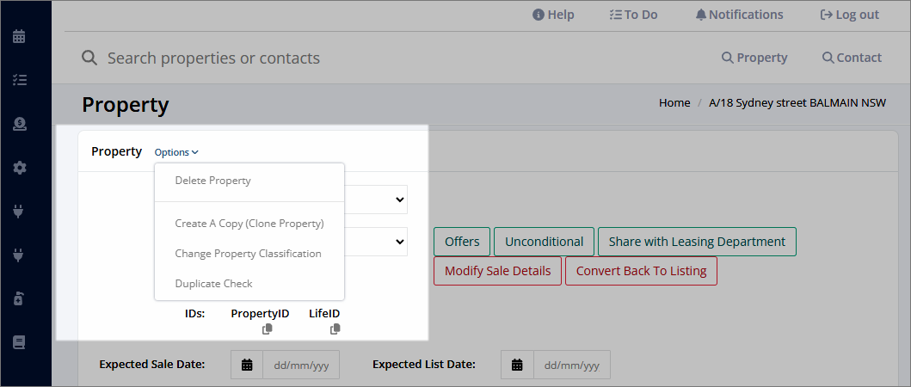This screenshot has width=911, height=387.
Task: Choose Create A Copy (Clone Property)
Action: click(249, 224)
